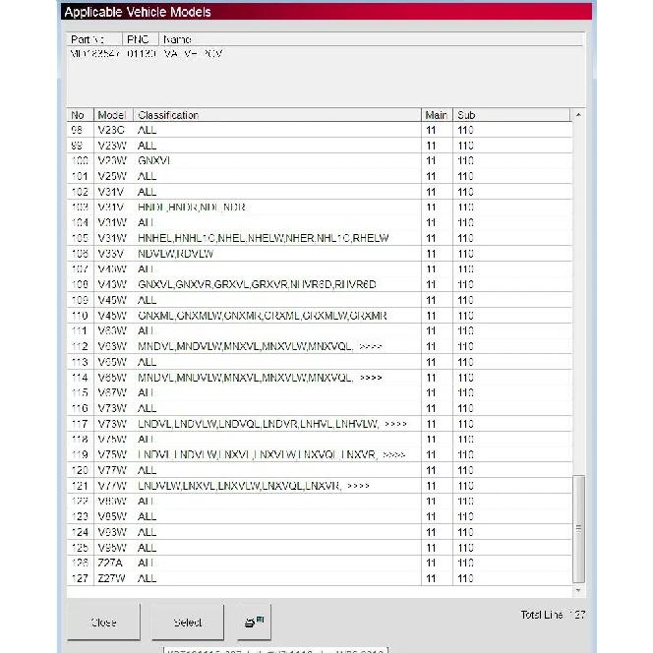Select row 105 starting with HNHEL
Viewport: 653px width, 653px height.
(x=320, y=238)
